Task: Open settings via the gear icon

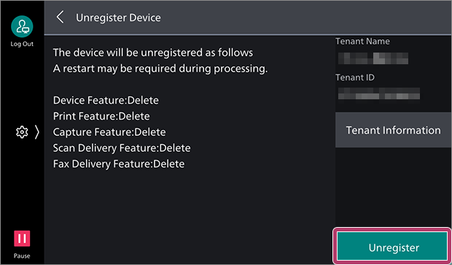Action: 22,132
